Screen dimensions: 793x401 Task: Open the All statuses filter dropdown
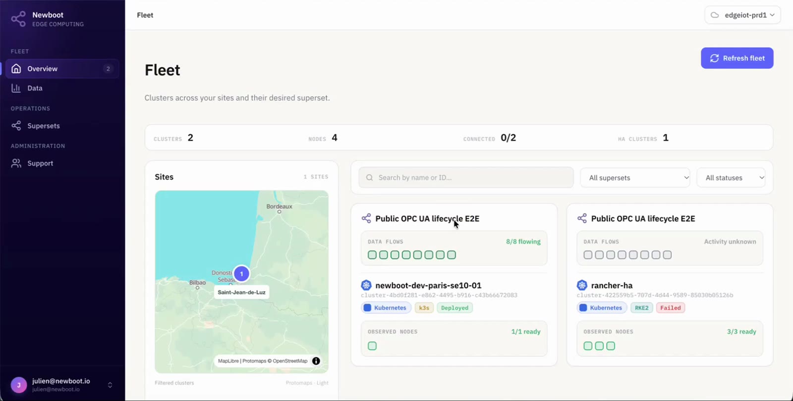(731, 178)
